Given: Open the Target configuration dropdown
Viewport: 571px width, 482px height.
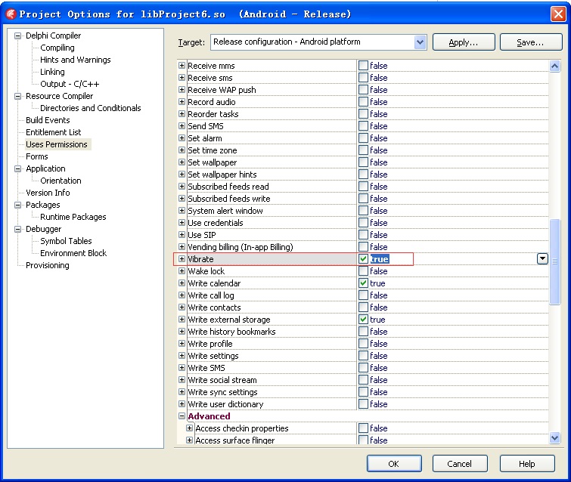Looking at the screenshot, I should tap(420, 42).
